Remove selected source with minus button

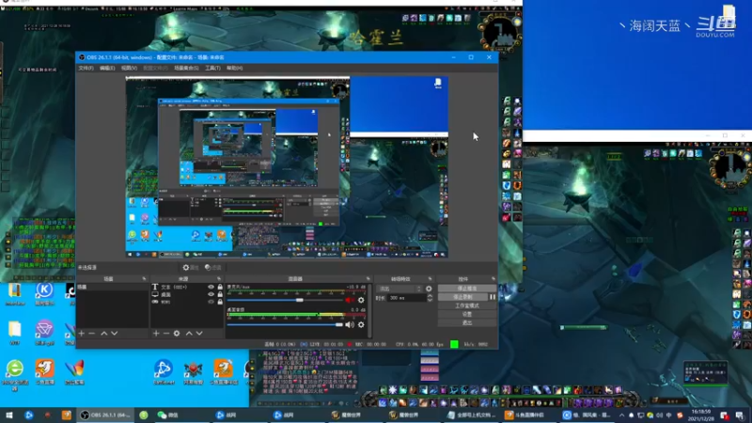166,334
